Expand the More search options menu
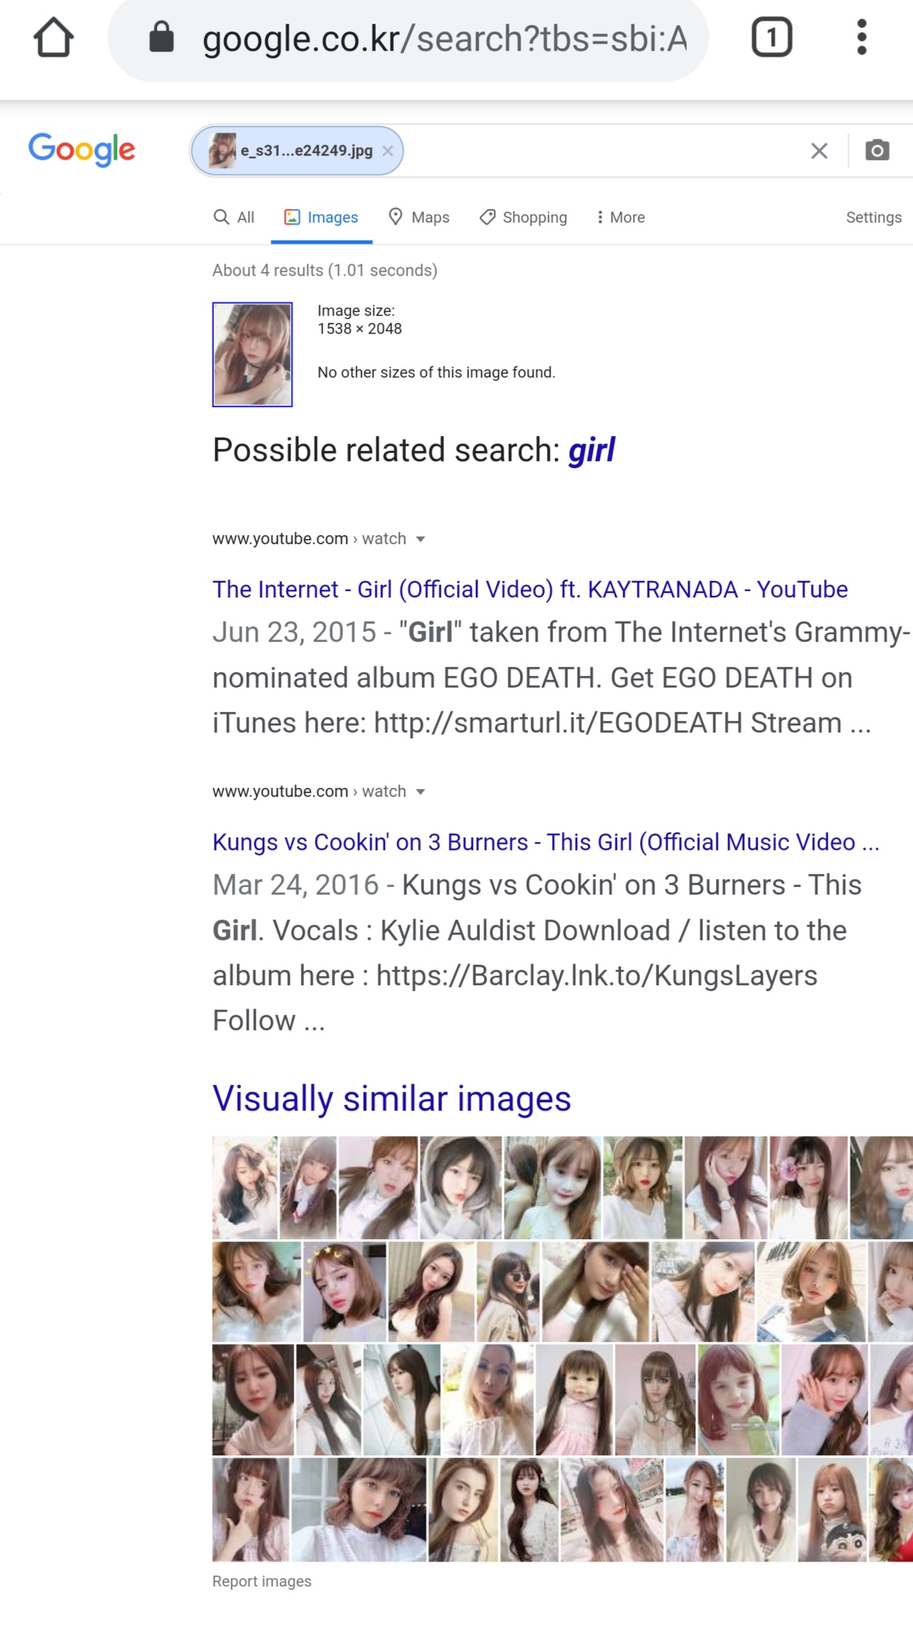This screenshot has width=913, height=1625. click(x=620, y=217)
